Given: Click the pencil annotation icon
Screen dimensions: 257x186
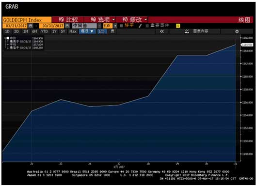Looking at the screenshot, I should tap(140, 26).
